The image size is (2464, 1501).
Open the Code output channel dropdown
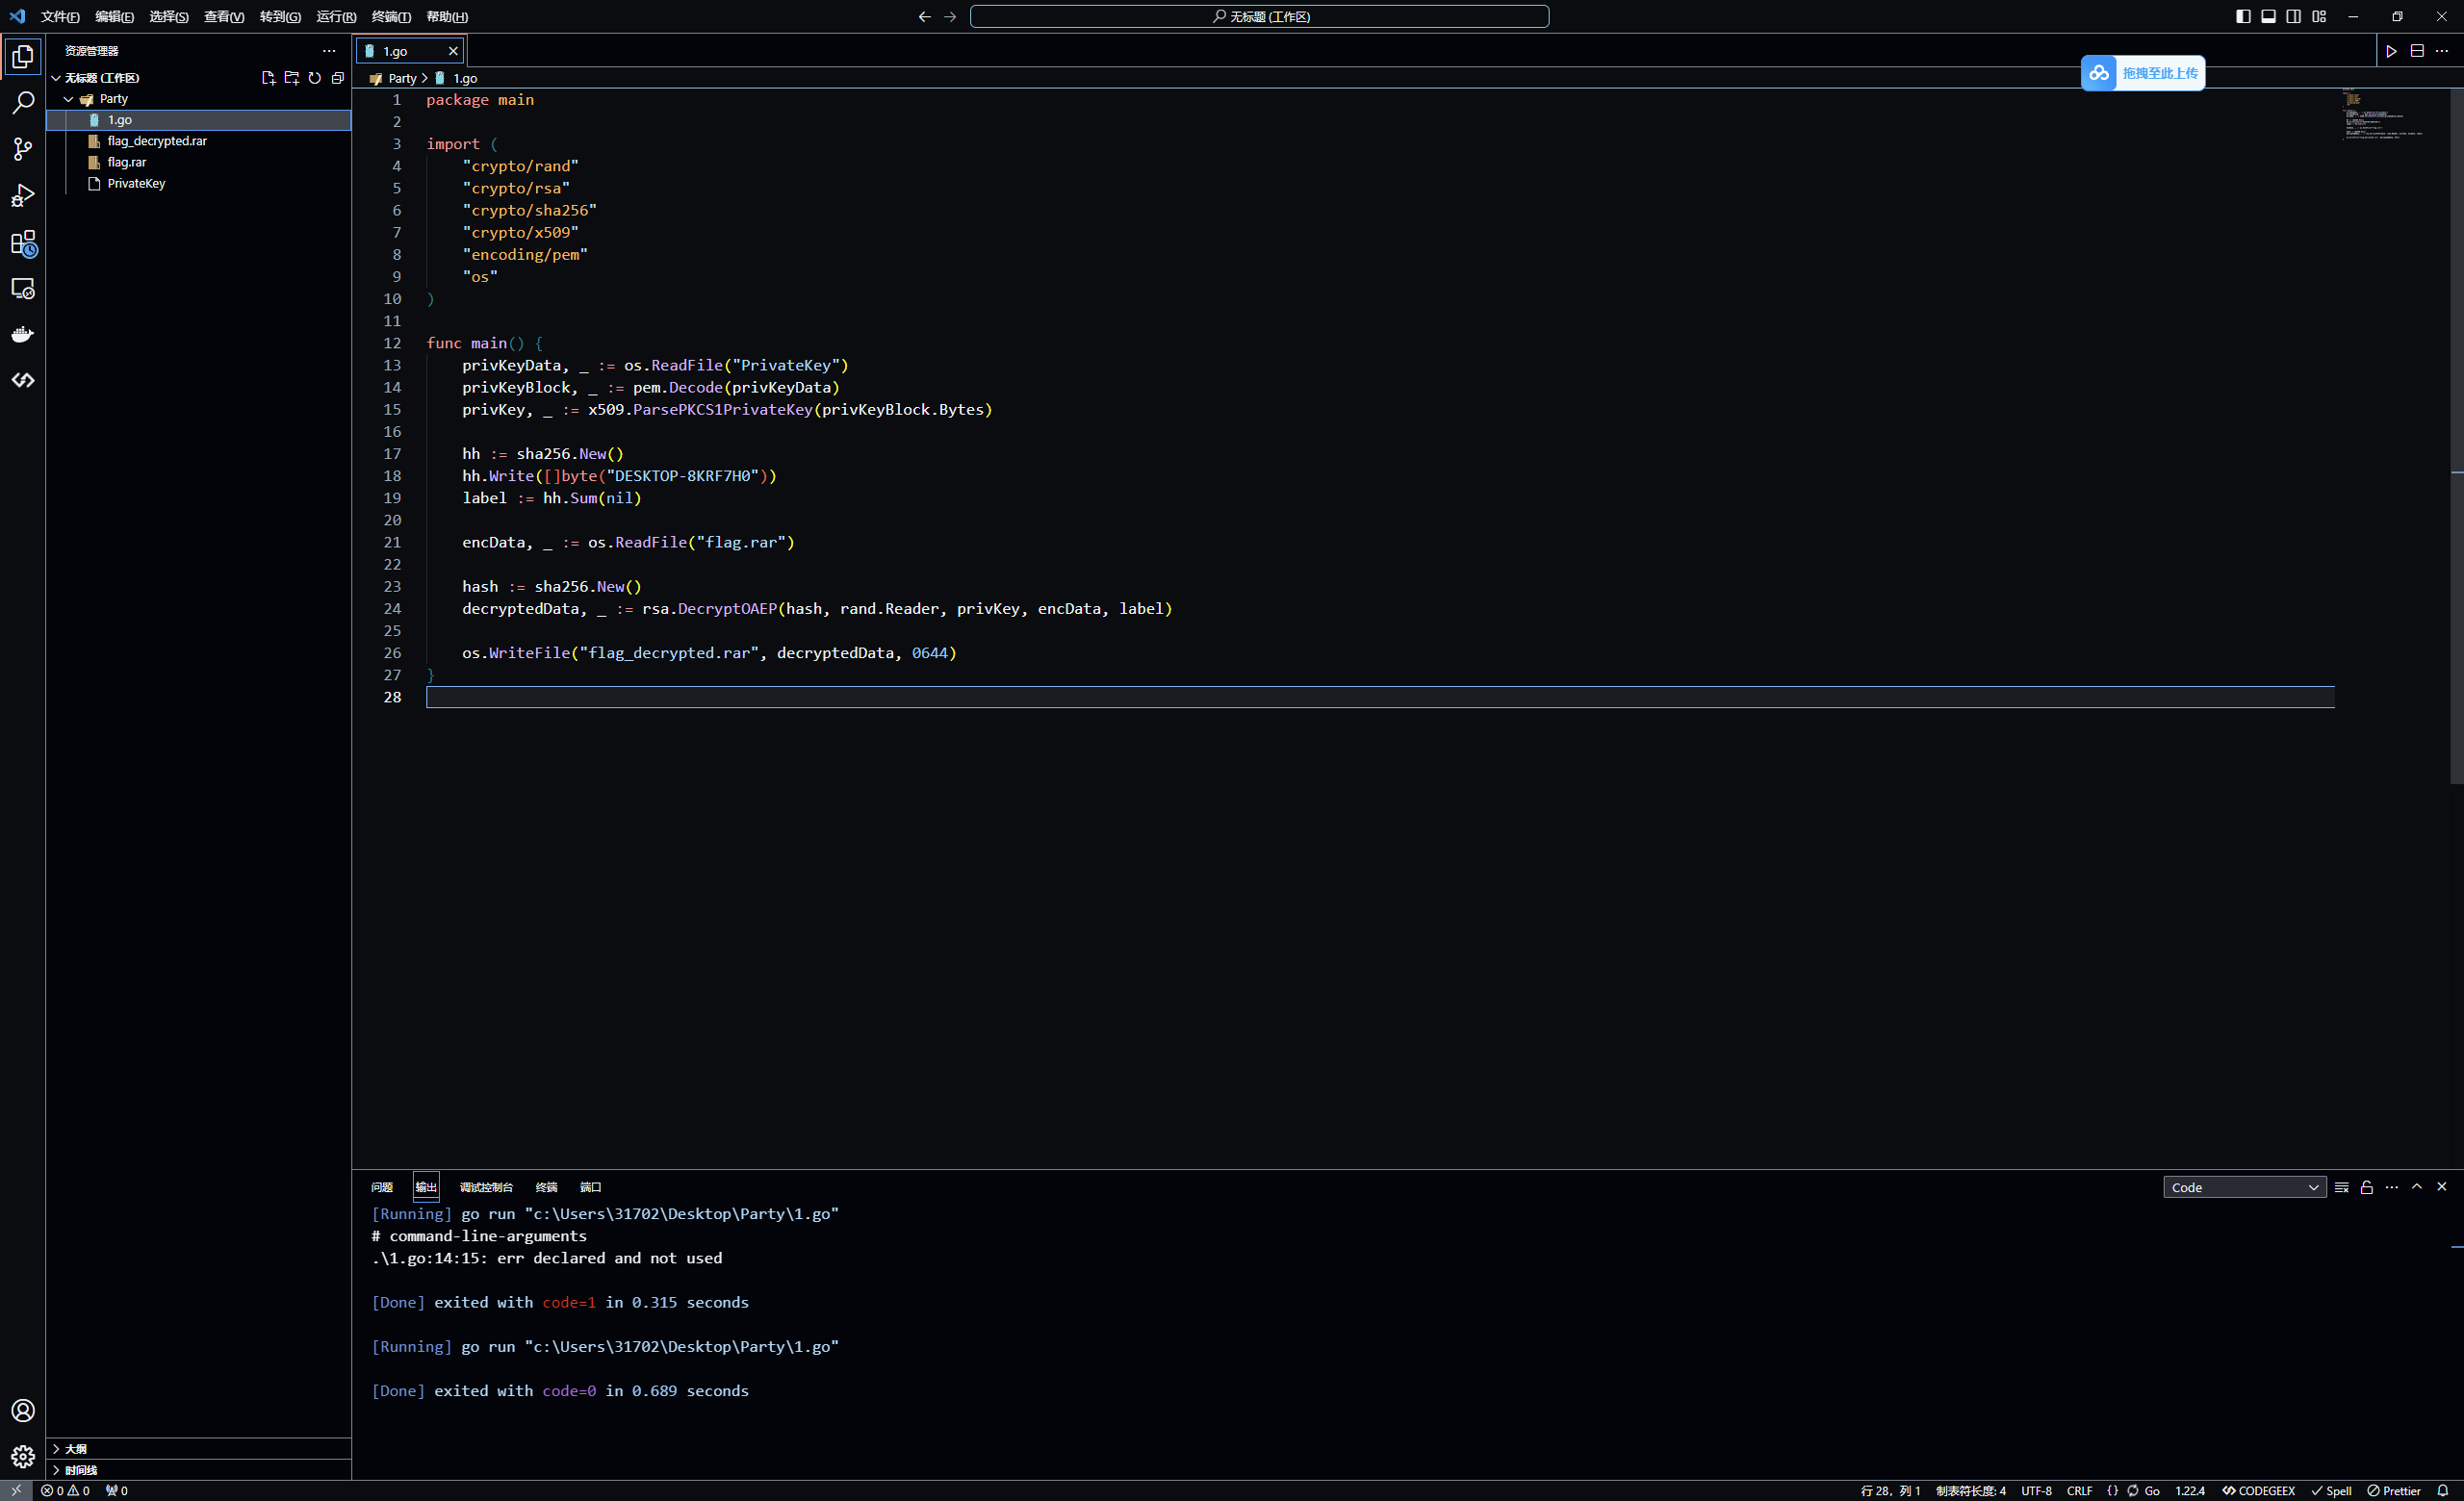(2245, 1187)
